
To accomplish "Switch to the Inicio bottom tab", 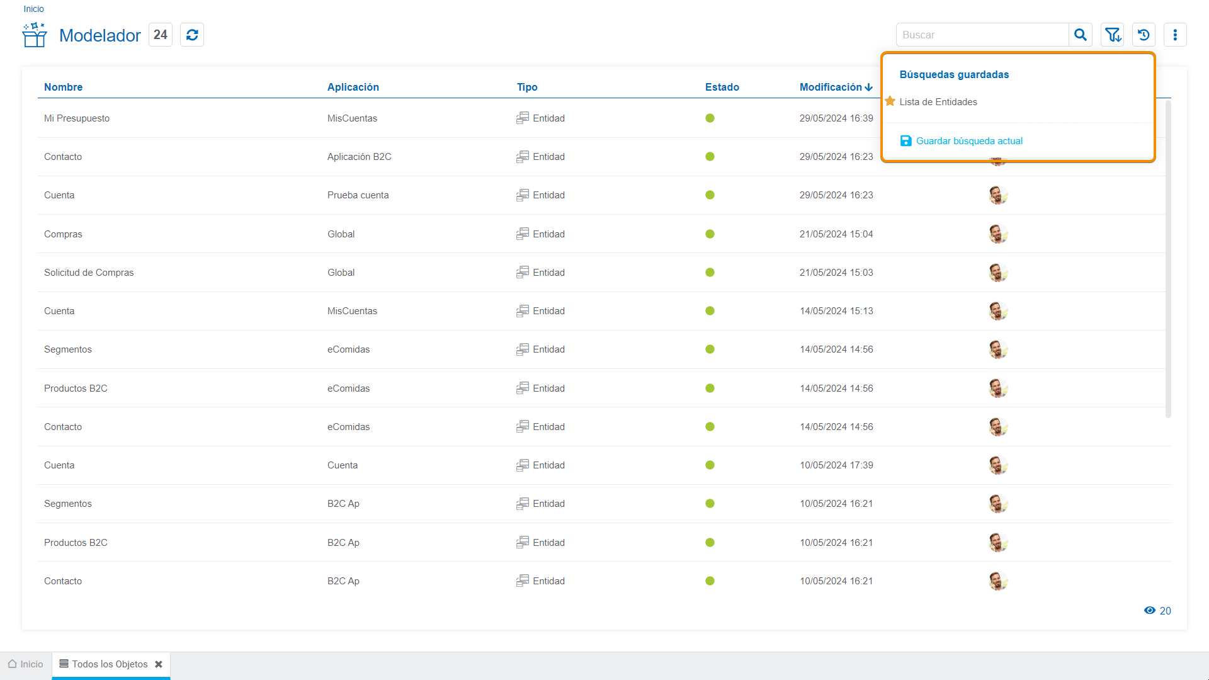I will tap(26, 664).
